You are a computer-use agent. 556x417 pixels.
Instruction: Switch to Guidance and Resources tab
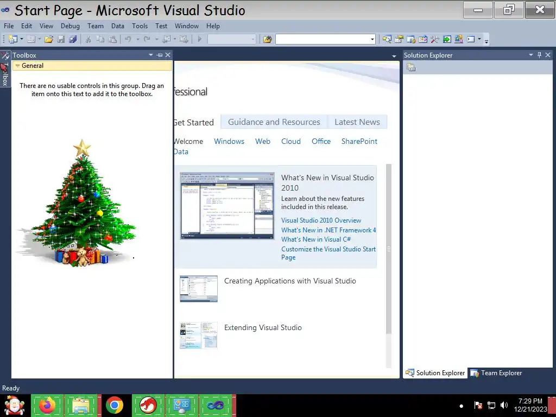coord(274,122)
